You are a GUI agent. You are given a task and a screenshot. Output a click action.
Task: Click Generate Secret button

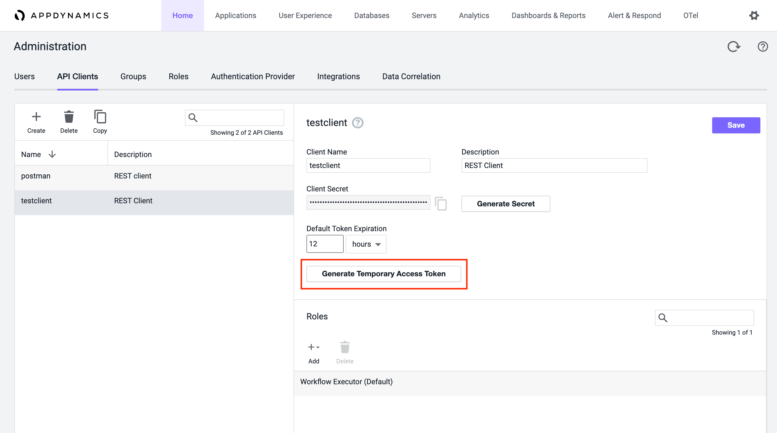[x=506, y=204]
